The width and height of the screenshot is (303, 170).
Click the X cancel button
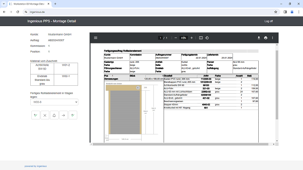tap(45, 115)
